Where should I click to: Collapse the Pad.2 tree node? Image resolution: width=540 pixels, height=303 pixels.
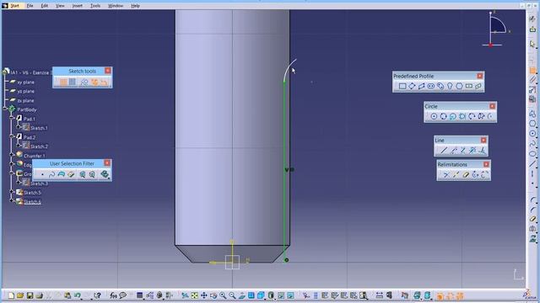click(x=12, y=136)
